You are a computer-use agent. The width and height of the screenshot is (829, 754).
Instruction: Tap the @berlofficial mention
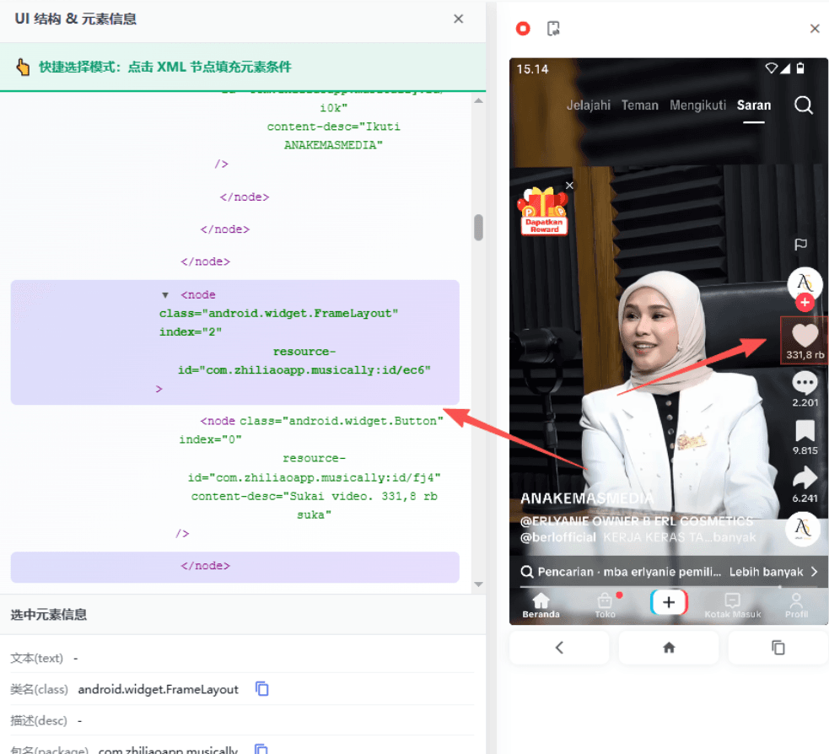pyautogui.click(x=557, y=538)
